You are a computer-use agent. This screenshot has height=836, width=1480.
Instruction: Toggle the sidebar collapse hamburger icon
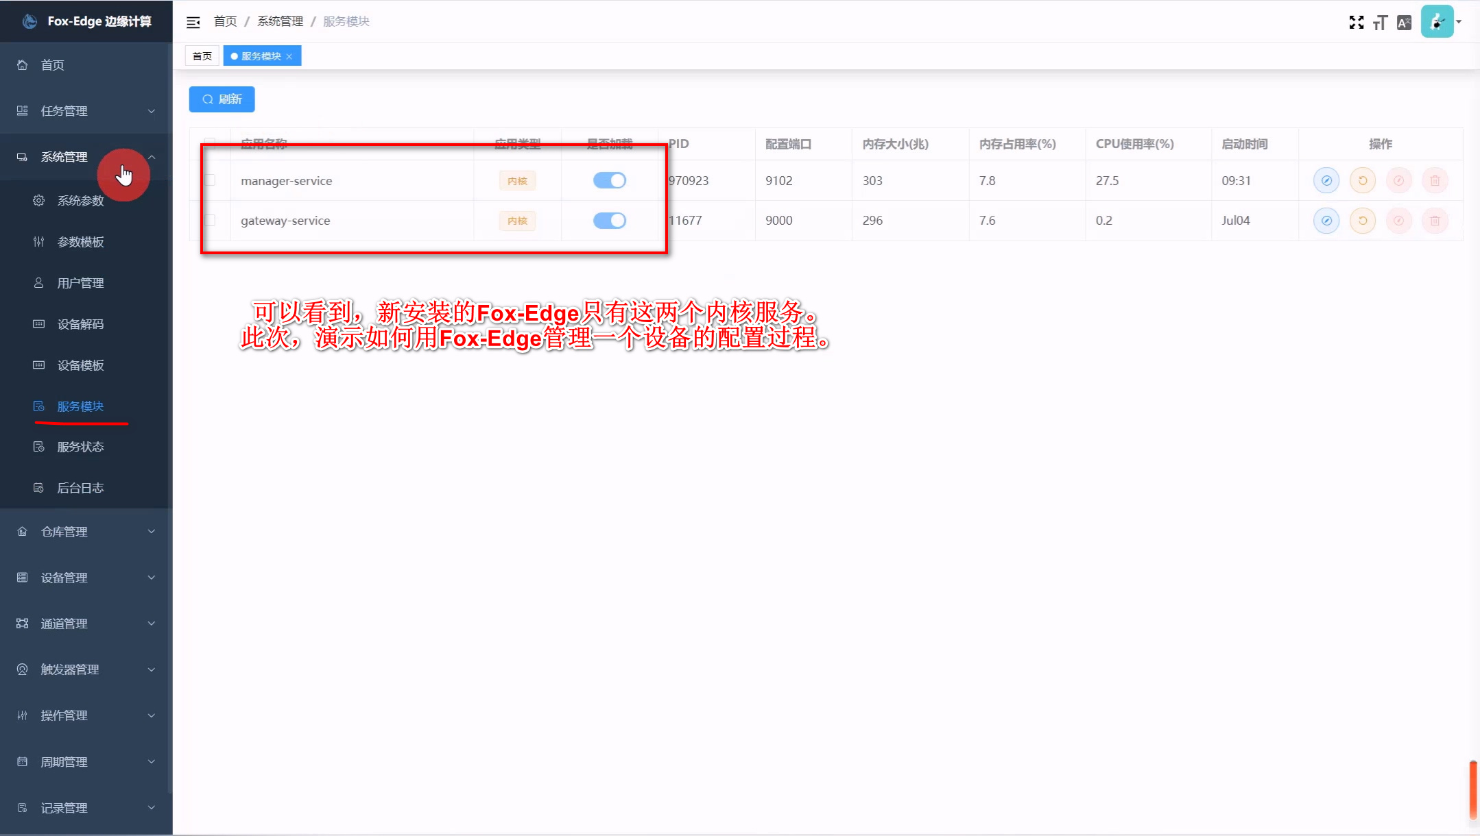pyautogui.click(x=193, y=22)
